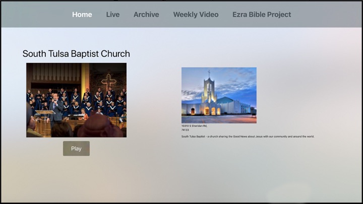Select the Home tab
The height and width of the screenshot is (204, 363).
82,15
